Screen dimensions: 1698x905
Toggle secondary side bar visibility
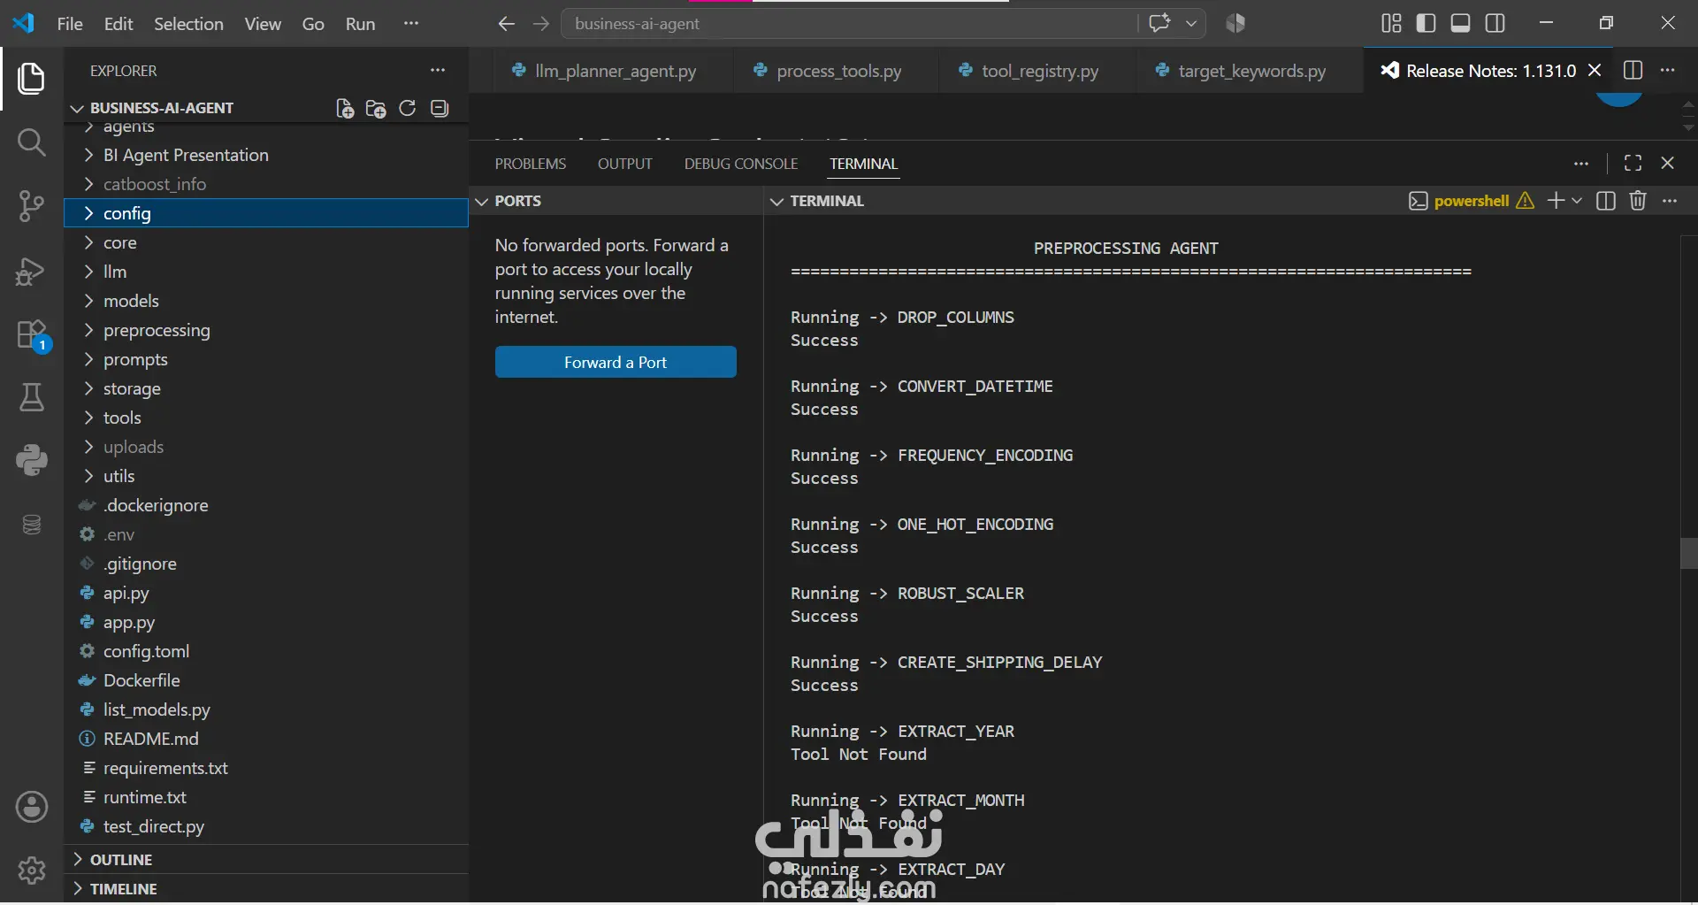tap(1495, 23)
